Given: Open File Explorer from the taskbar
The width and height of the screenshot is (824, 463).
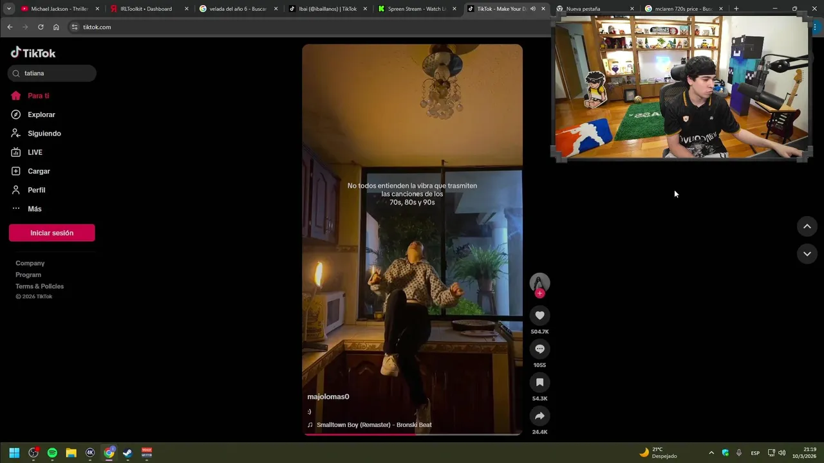Looking at the screenshot, I should pos(71,453).
